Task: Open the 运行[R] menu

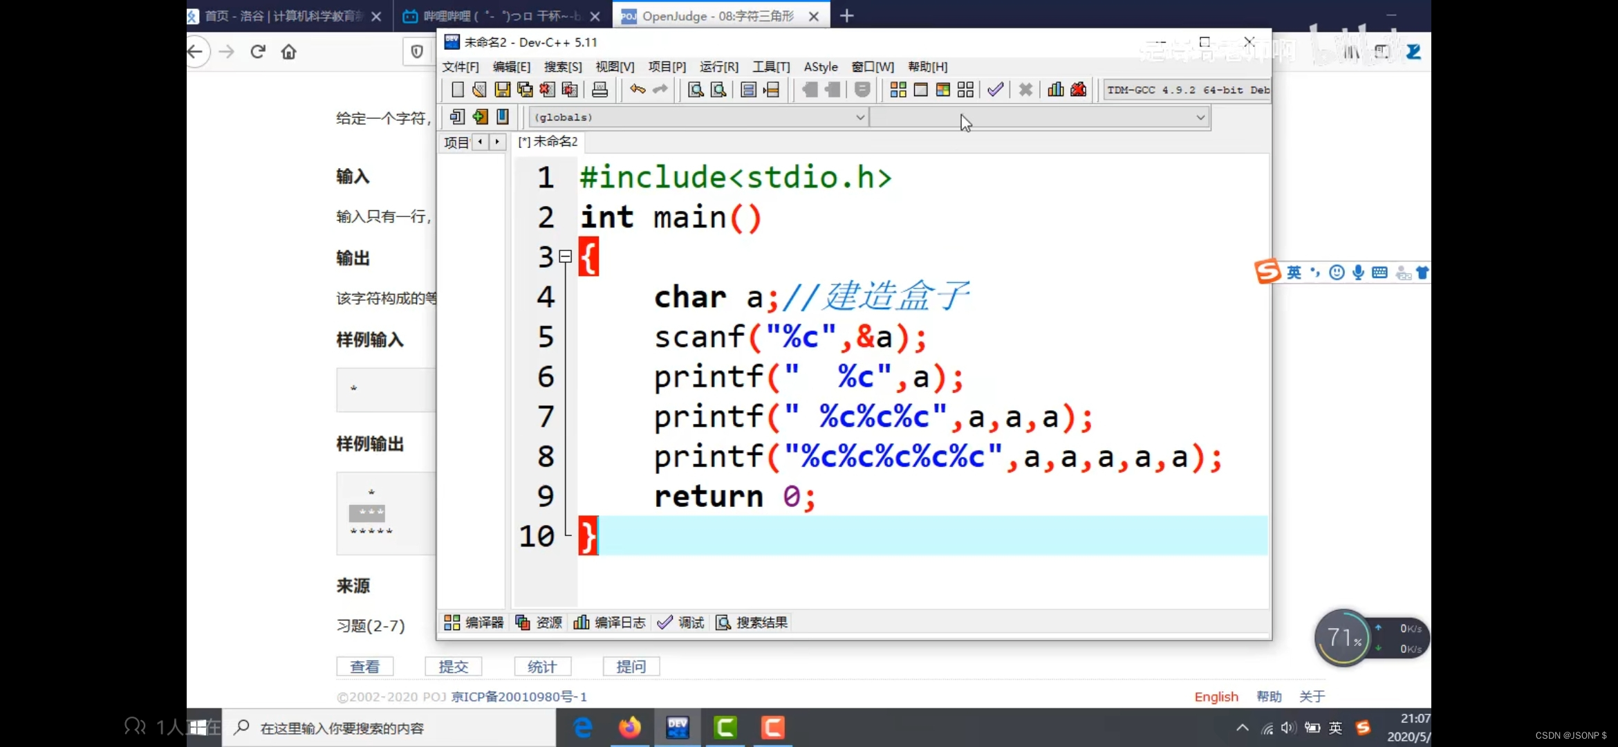Action: pos(718,66)
